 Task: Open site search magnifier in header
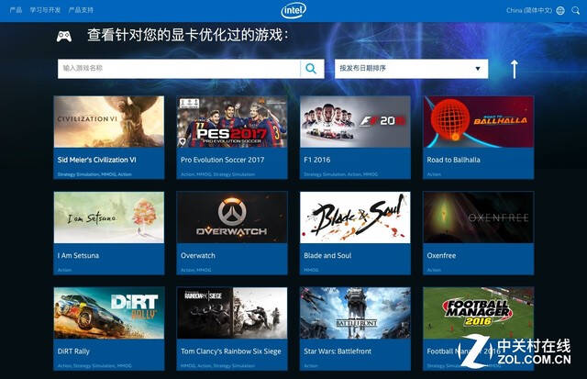coord(575,10)
